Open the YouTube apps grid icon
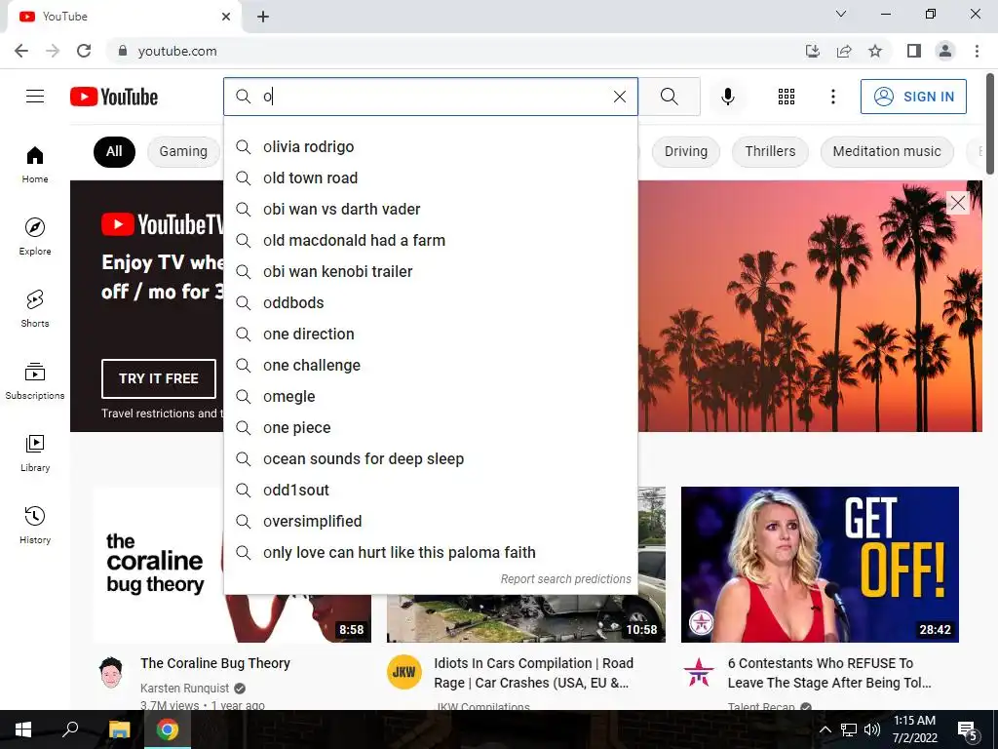This screenshot has width=998, height=749. point(787,97)
